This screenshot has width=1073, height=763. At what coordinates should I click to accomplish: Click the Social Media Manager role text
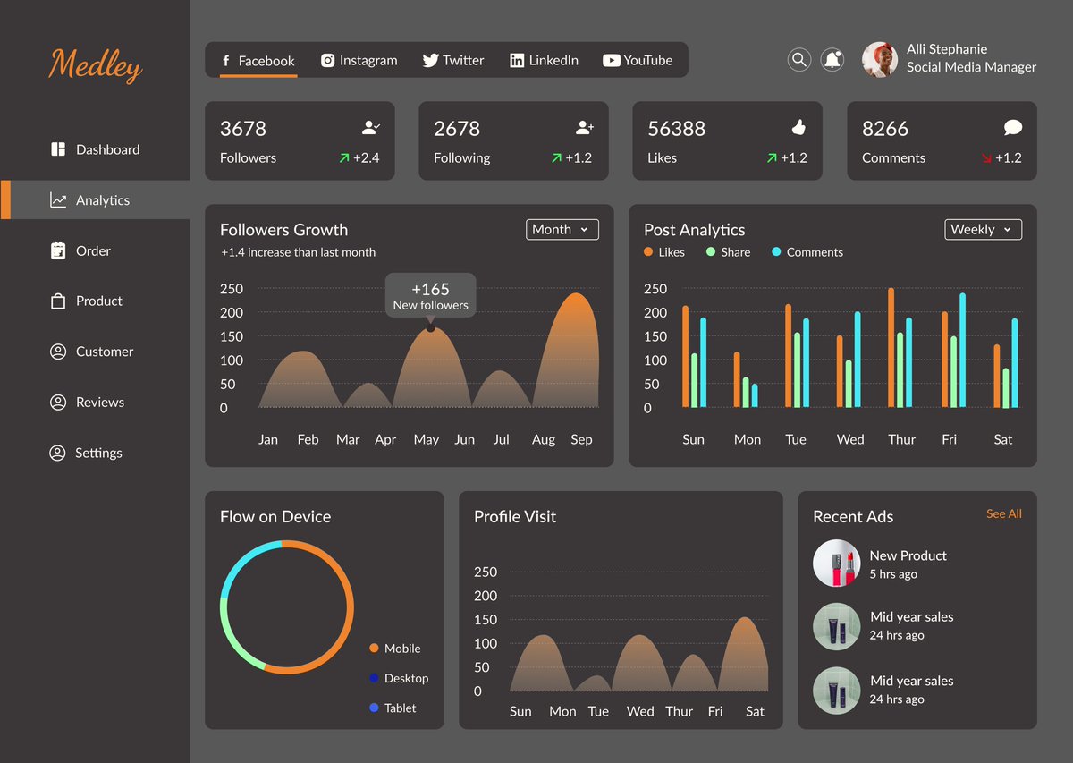(x=972, y=67)
